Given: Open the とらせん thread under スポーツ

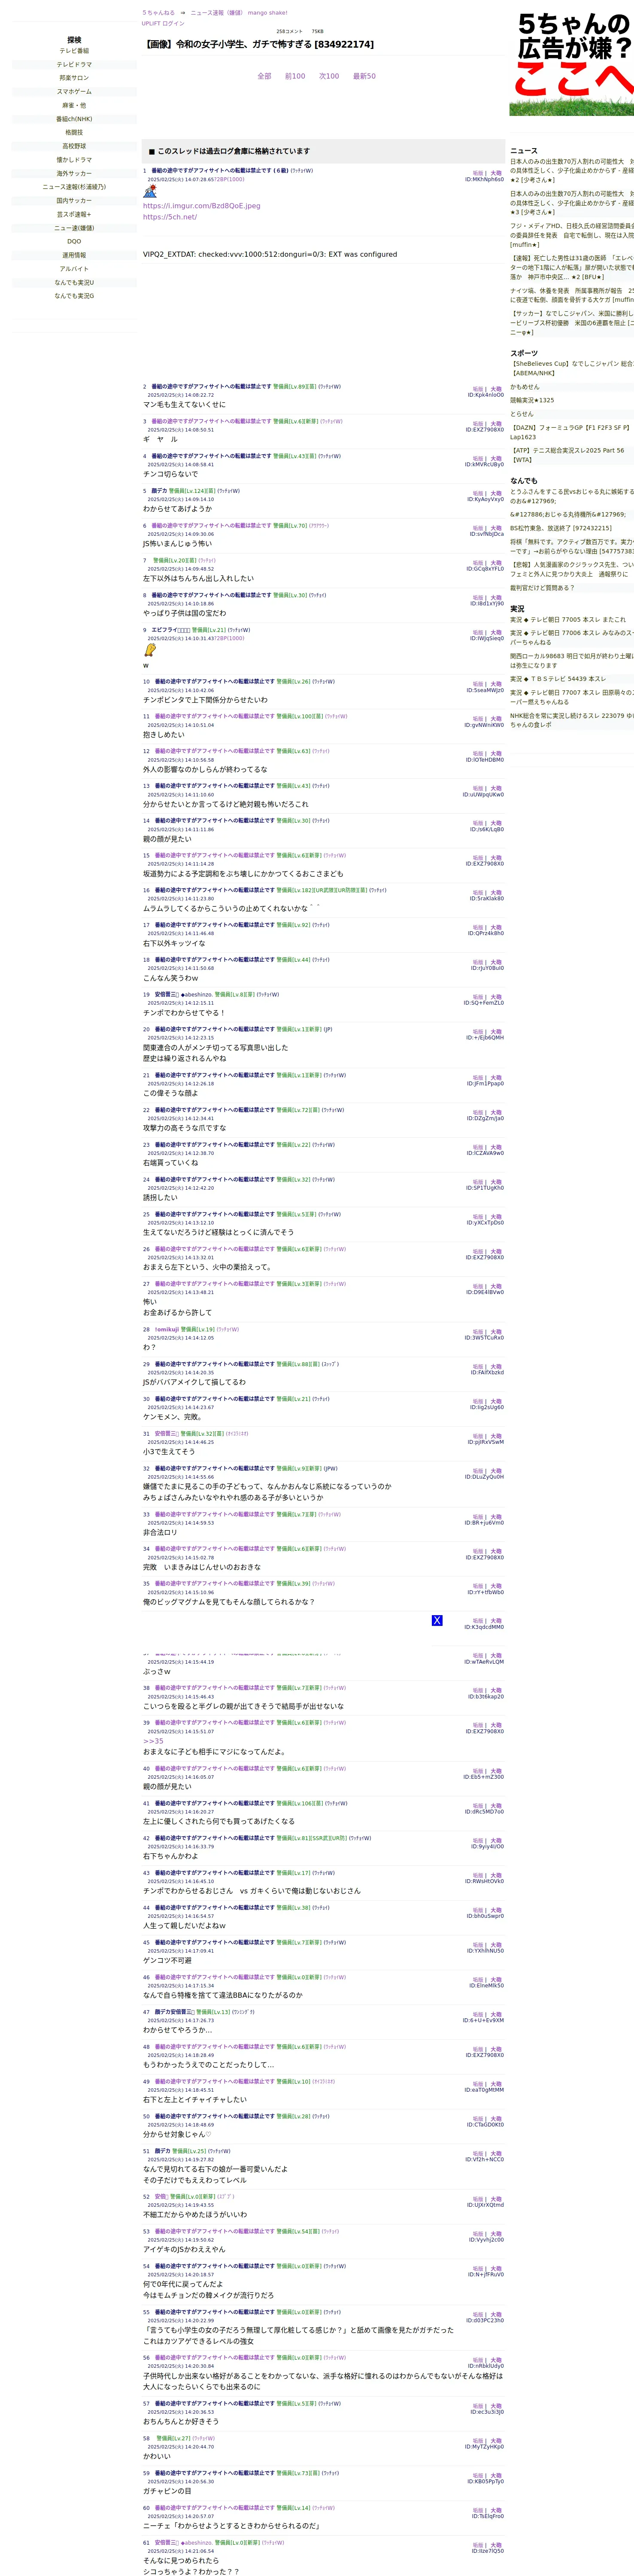Looking at the screenshot, I should click(522, 414).
